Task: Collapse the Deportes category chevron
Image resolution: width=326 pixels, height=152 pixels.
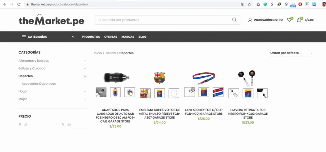Action: 85,76
